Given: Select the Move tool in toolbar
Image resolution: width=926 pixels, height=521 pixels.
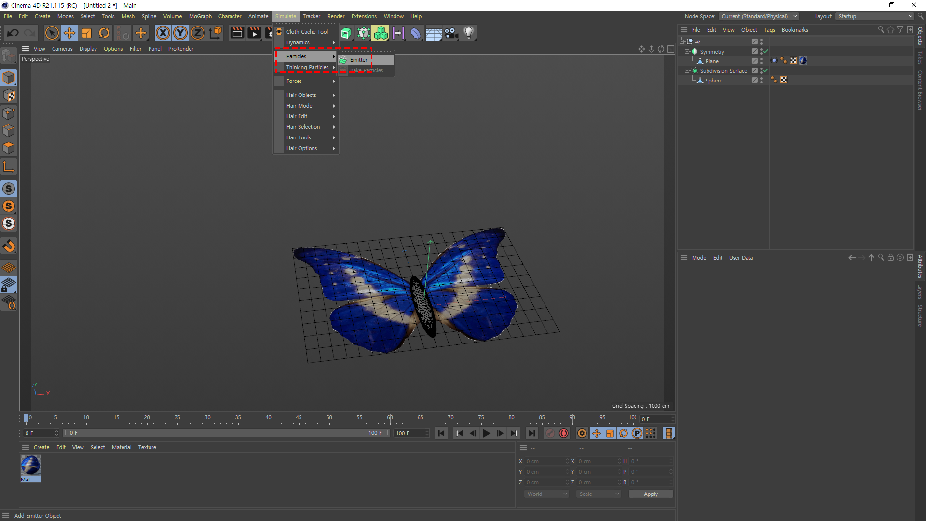Looking at the screenshot, I should pos(69,33).
